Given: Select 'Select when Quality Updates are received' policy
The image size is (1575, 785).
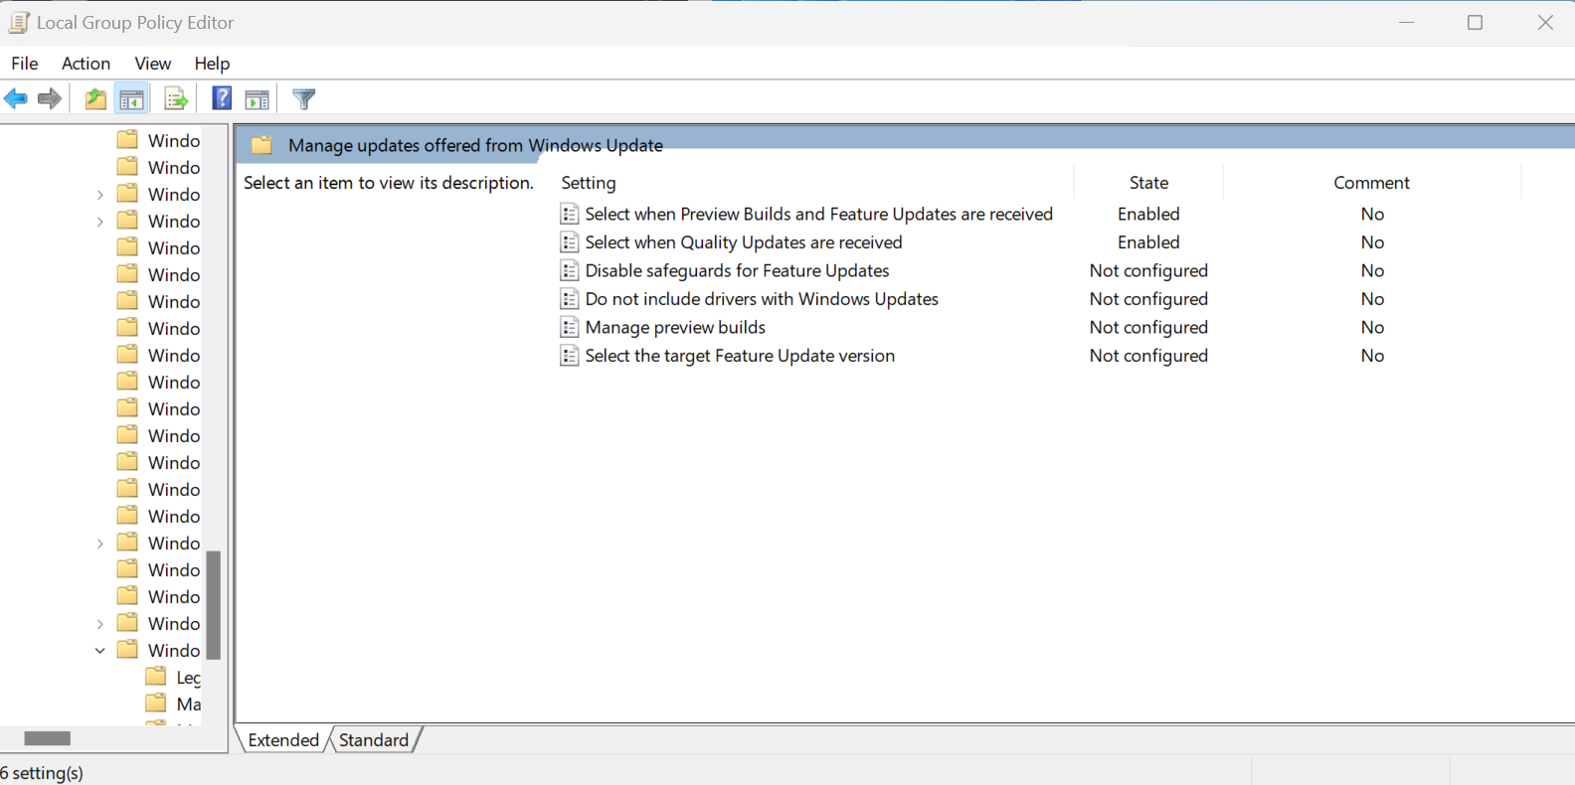Looking at the screenshot, I should 743,242.
